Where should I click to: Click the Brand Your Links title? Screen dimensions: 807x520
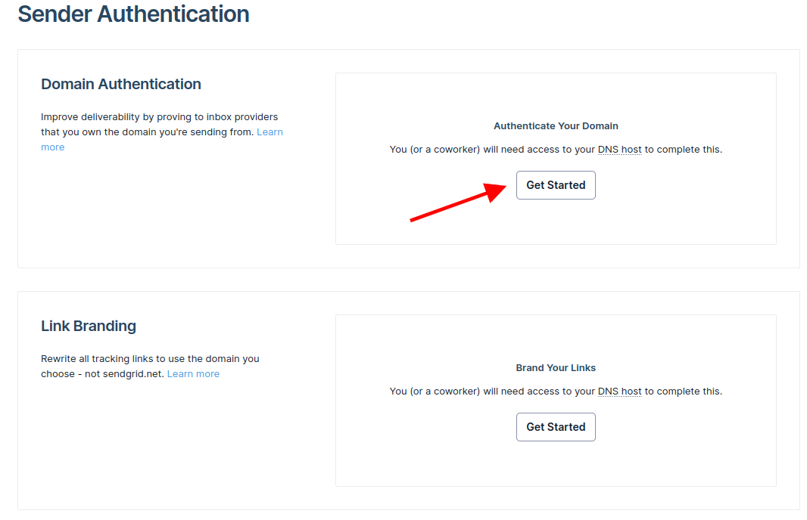pos(556,368)
